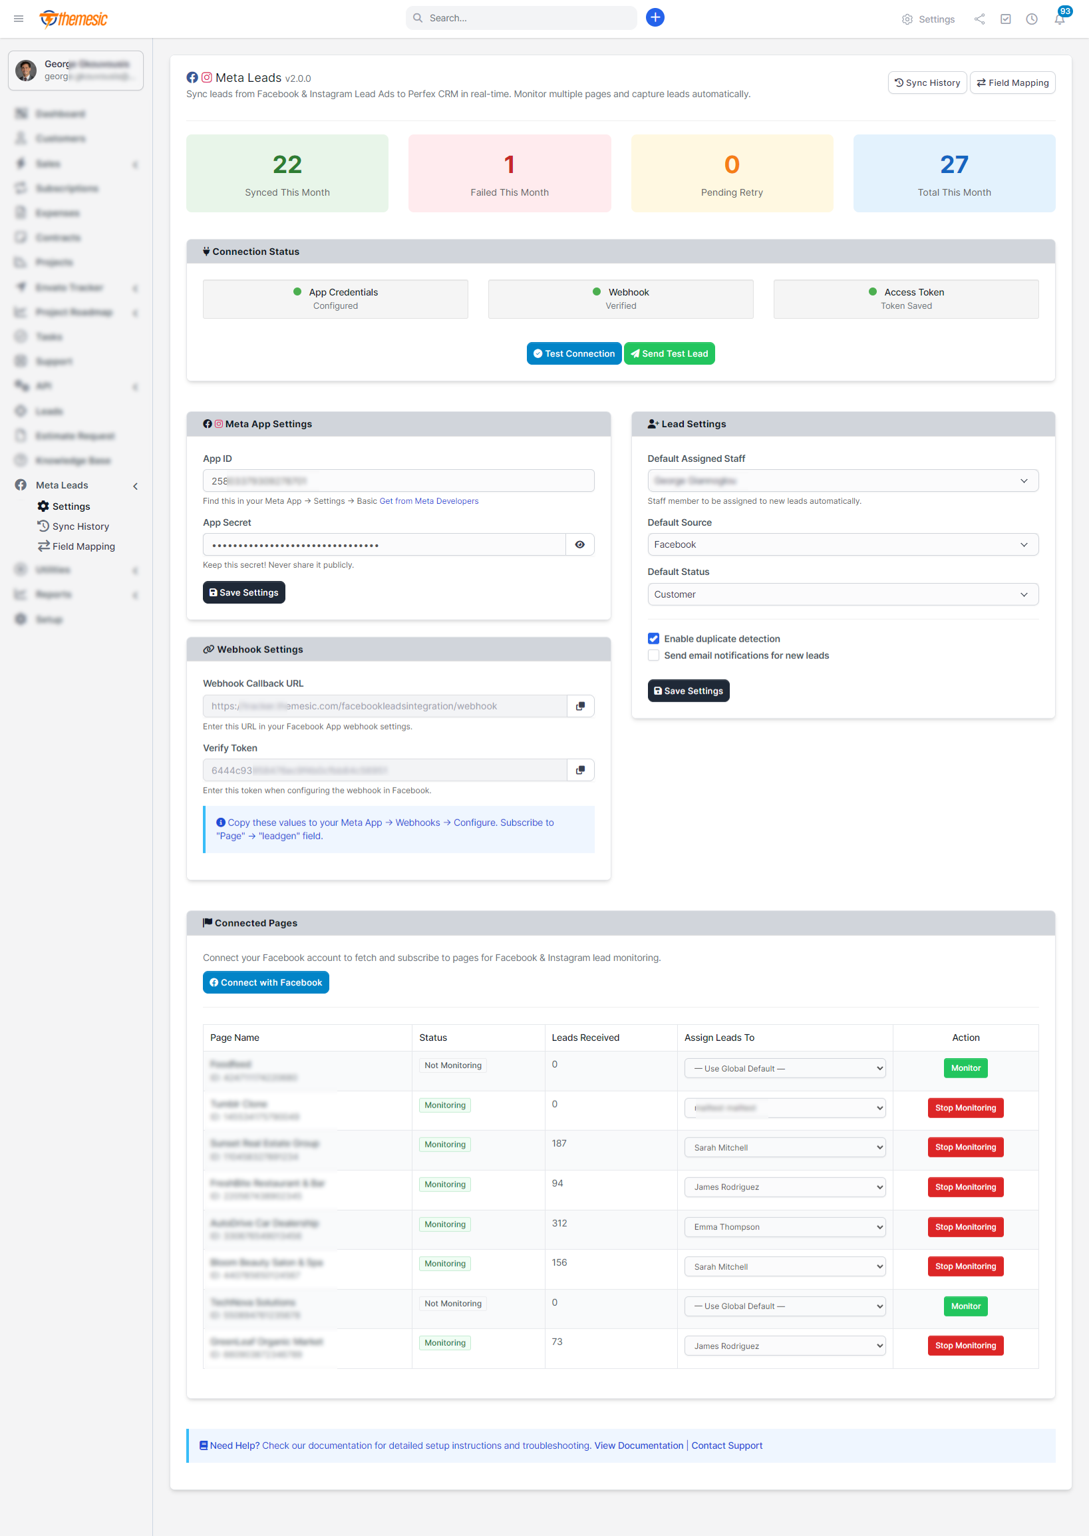This screenshot has width=1089, height=1536.
Task: Open the share icon near Settings
Action: click(979, 19)
